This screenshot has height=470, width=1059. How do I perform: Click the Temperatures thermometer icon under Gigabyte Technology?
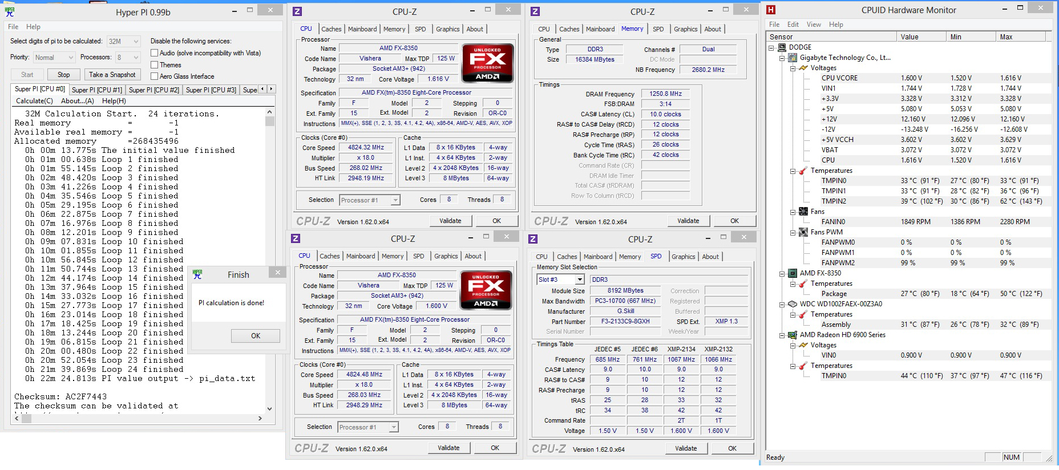point(803,171)
